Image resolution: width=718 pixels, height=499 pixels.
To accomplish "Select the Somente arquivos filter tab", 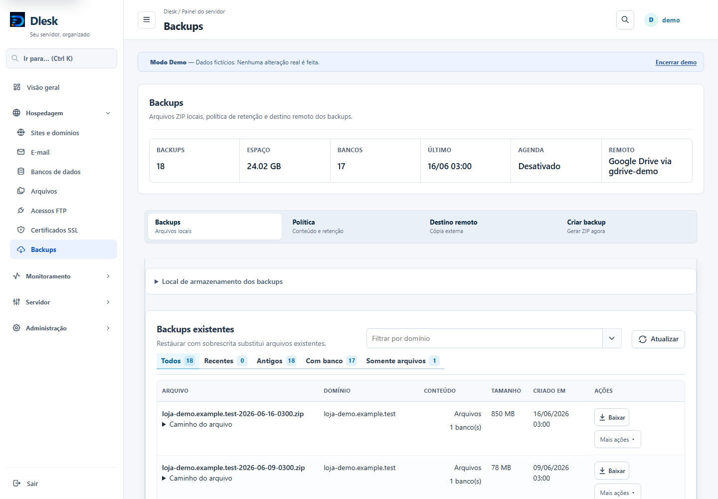I will [x=402, y=361].
